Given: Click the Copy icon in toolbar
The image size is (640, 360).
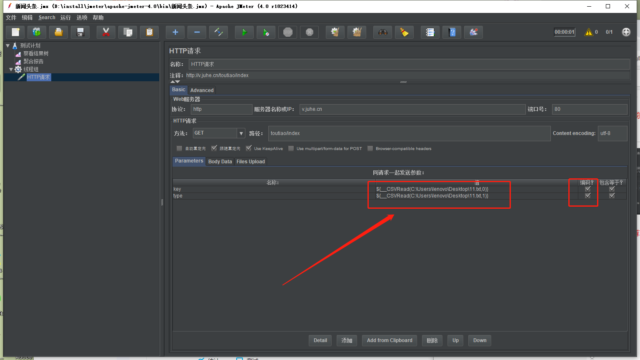Looking at the screenshot, I should click(128, 32).
